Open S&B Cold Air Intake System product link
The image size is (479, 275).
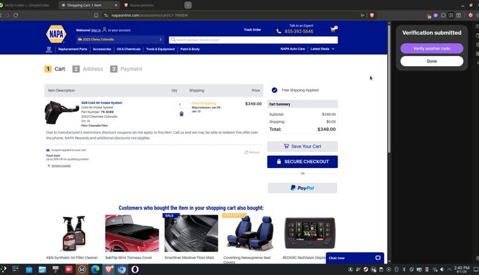pos(102,103)
